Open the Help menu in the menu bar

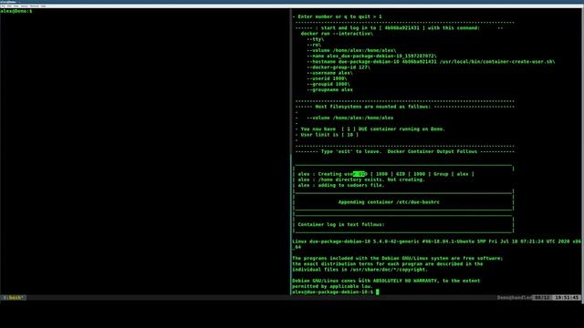pyautogui.click(x=43, y=6)
